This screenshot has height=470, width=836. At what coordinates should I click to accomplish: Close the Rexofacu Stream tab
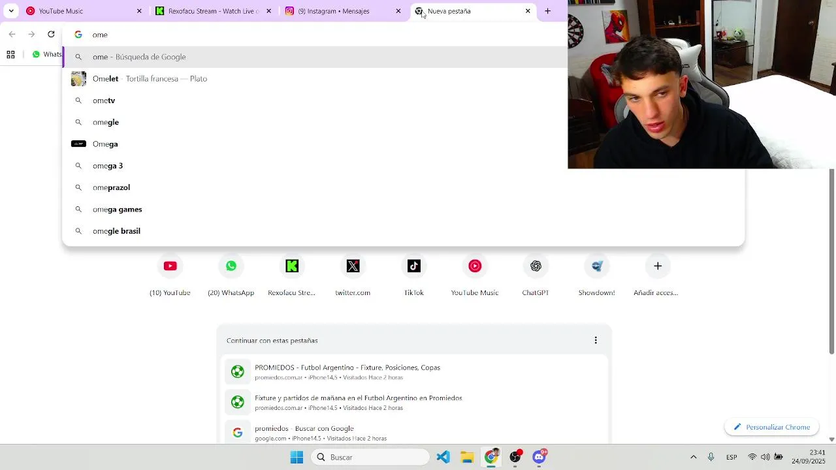(x=268, y=11)
